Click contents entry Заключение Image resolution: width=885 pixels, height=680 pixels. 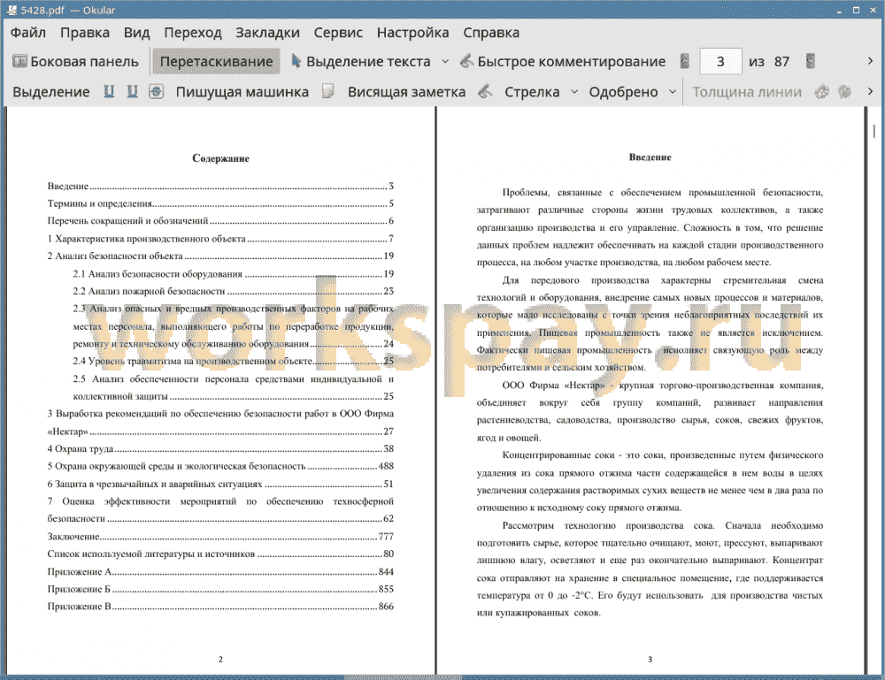click(220, 536)
